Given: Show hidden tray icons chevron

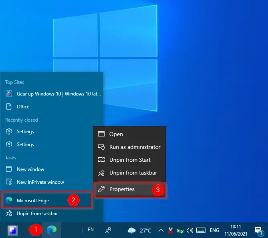Looking at the screenshot, I should 161,230.
